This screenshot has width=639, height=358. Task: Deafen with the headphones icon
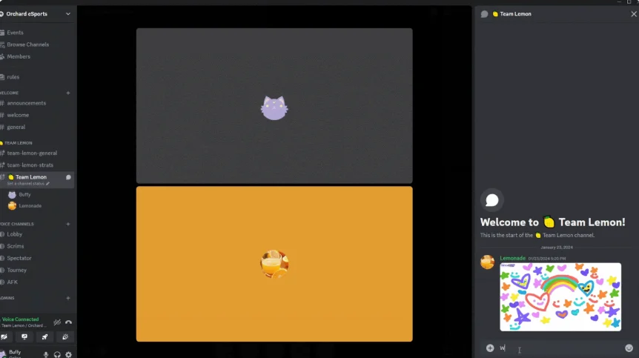57,355
